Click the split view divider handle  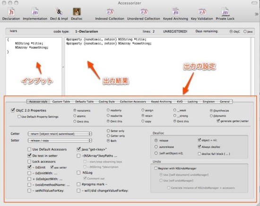coord(63,67)
